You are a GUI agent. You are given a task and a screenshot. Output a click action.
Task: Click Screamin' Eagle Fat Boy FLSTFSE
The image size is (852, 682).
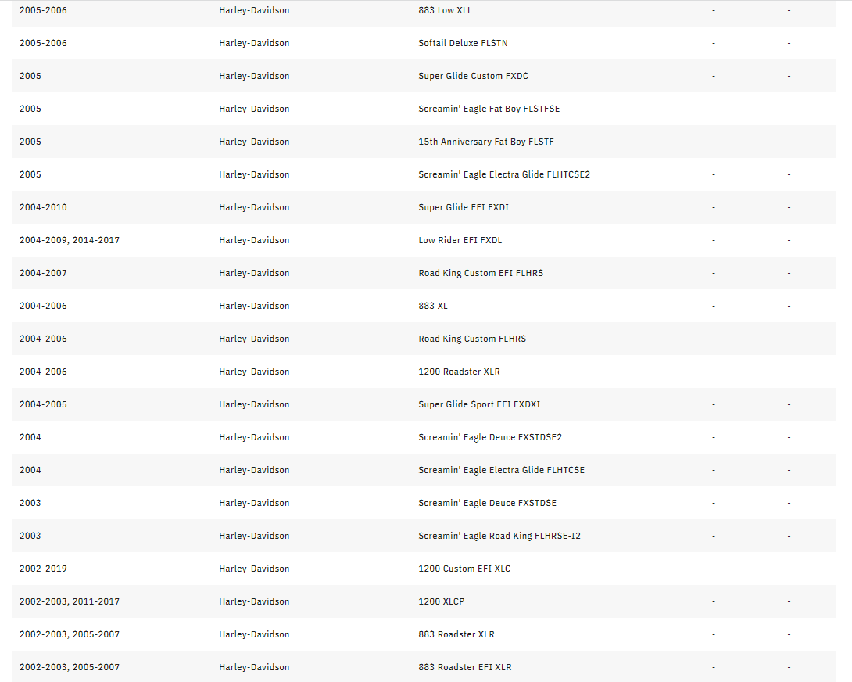(489, 109)
